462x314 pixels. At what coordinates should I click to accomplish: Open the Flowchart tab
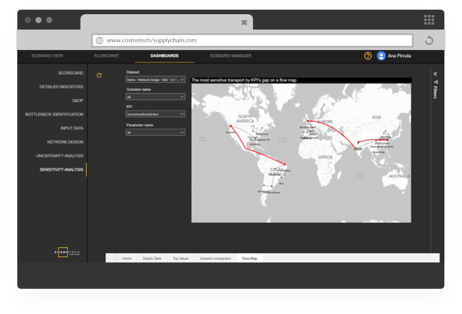coord(107,56)
